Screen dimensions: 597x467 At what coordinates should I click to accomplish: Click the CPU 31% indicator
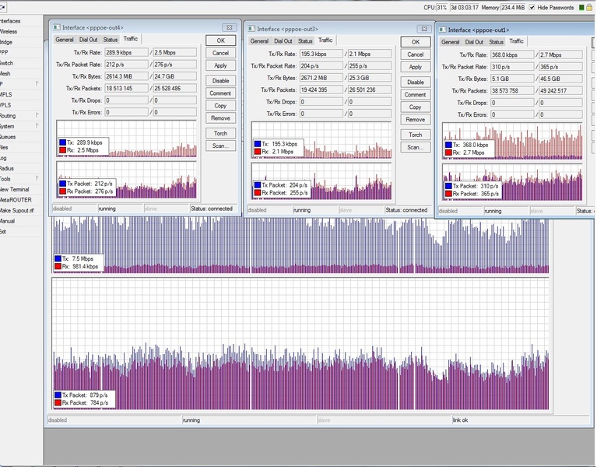coord(435,8)
